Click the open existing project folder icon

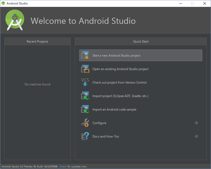click(x=85, y=69)
